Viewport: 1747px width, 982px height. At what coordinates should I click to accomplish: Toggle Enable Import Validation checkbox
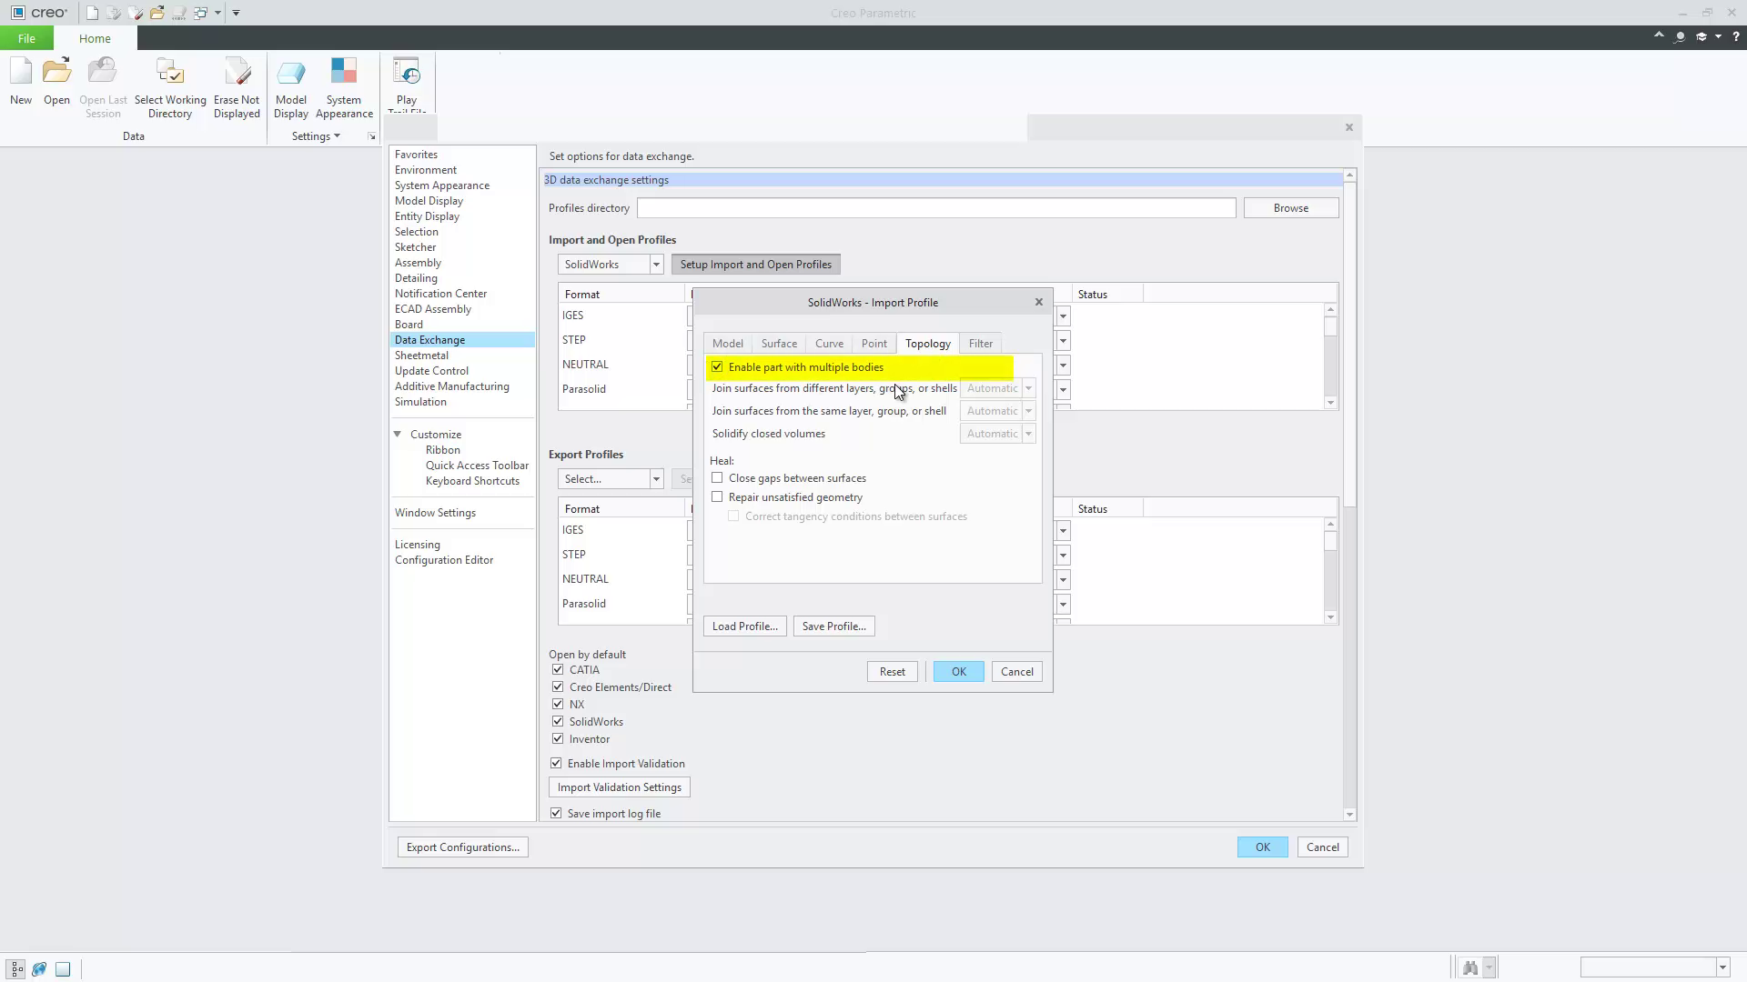click(556, 764)
